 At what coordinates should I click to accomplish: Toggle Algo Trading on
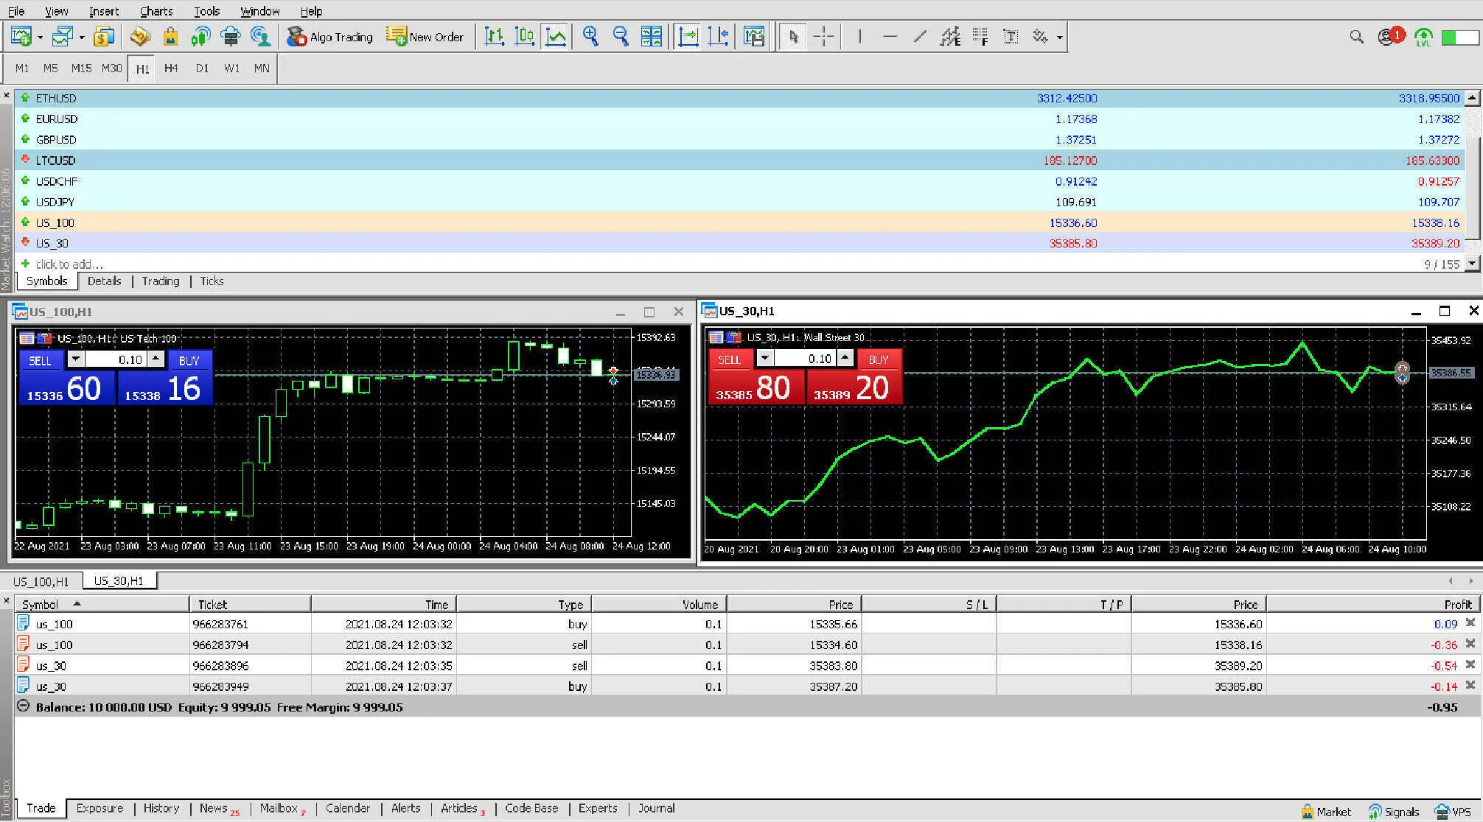click(330, 36)
